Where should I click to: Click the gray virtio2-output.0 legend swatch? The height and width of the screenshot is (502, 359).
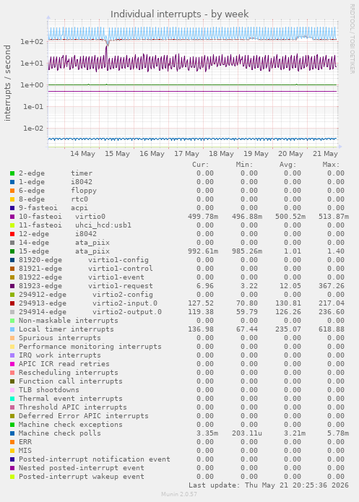point(12,312)
